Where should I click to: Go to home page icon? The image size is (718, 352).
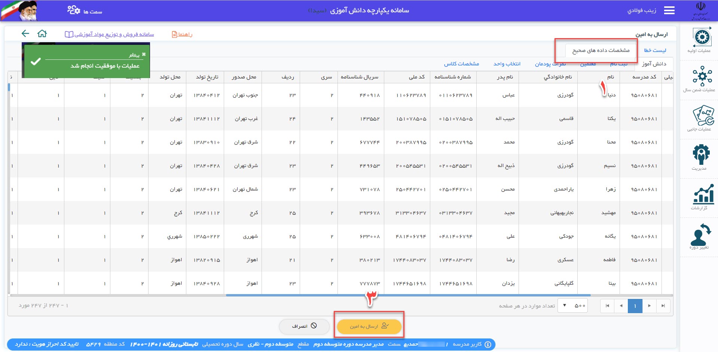click(x=42, y=34)
